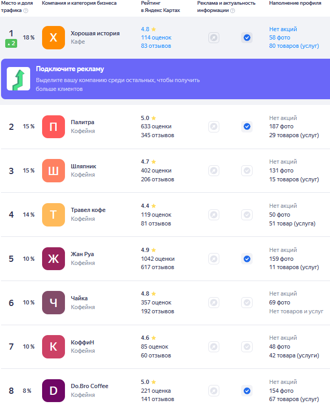Click grey verification badge in КоффиН row
Viewport: 330px width, 413px height.
pyautogui.click(x=247, y=347)
